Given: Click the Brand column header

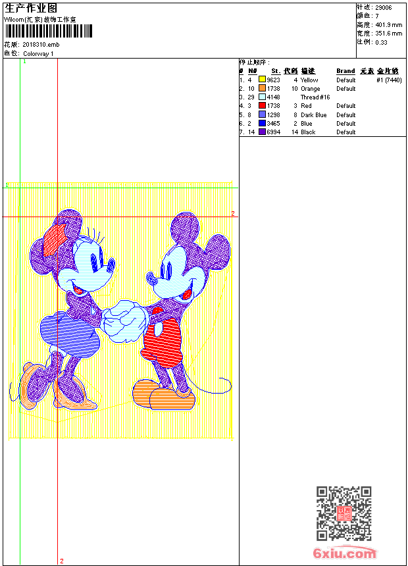Looking at the screenshot, I should click(x=345, y=71).
